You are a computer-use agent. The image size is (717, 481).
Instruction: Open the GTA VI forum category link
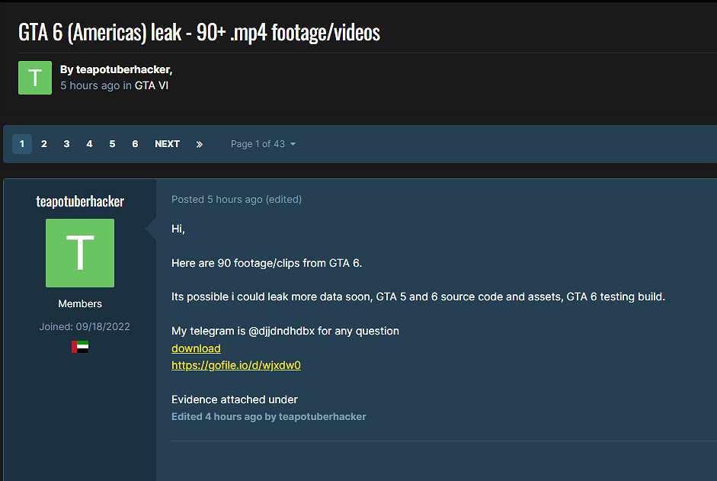tap(152, 85)
